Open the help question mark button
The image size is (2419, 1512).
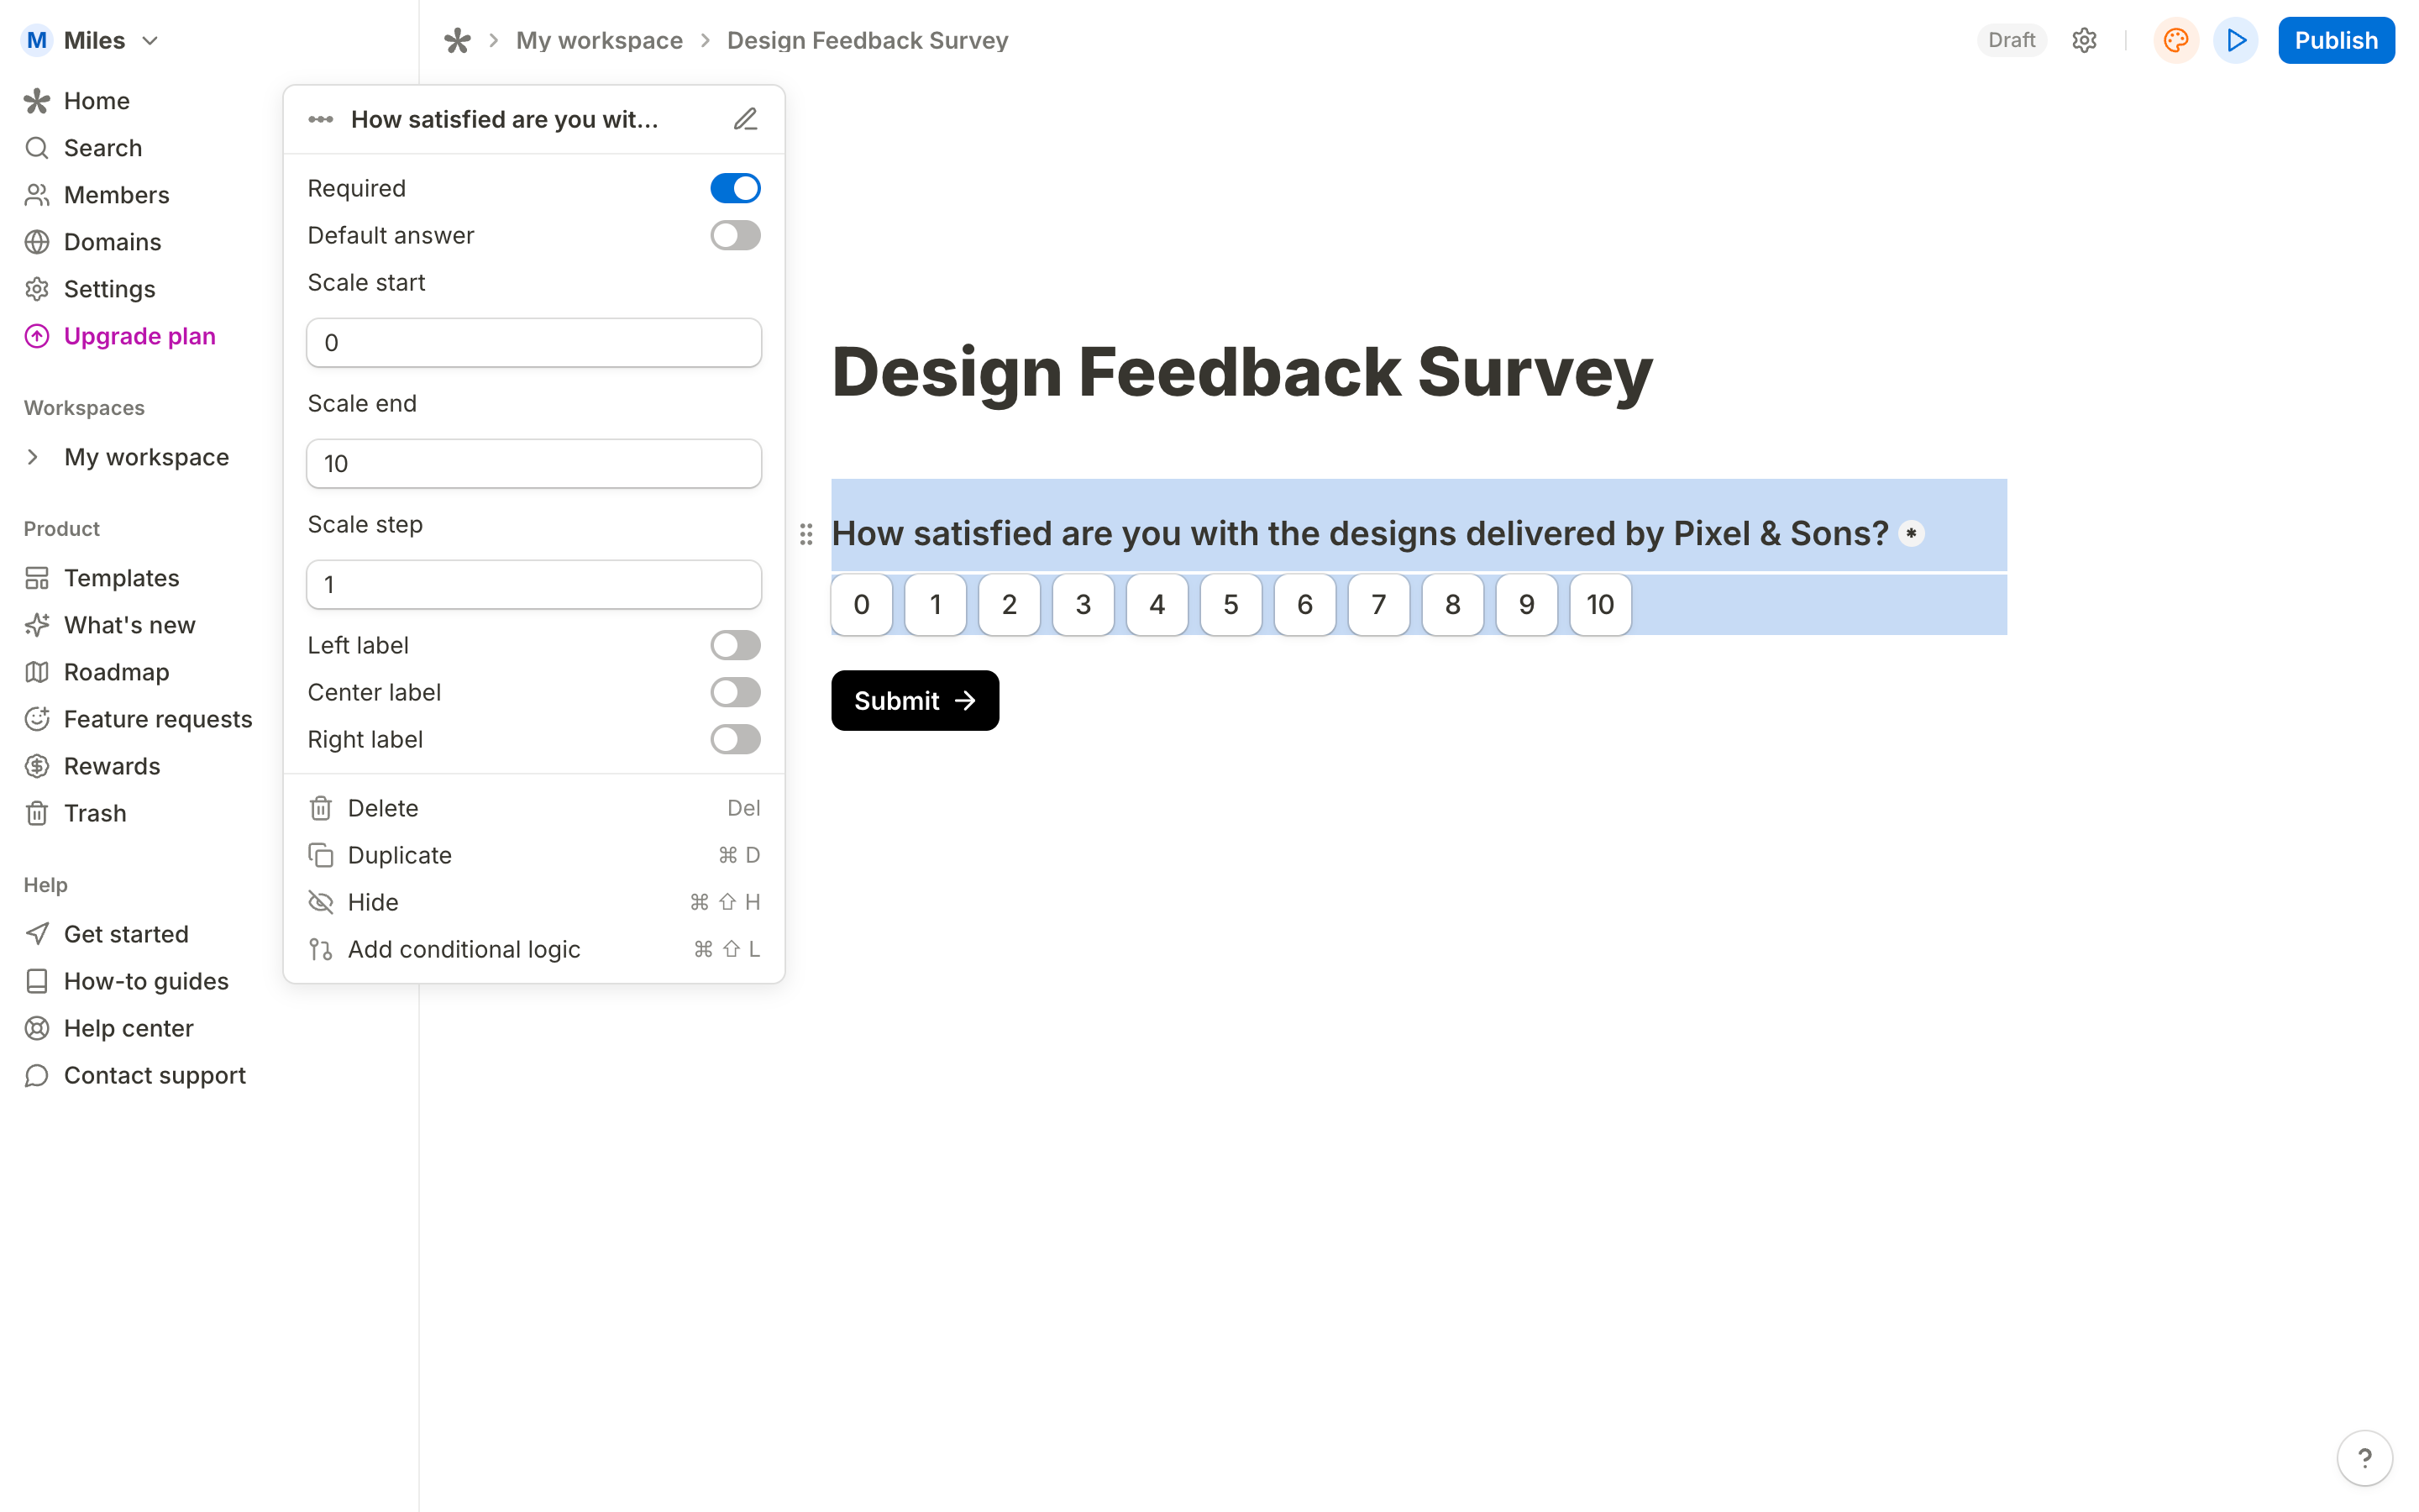tap(2364, 1457)
